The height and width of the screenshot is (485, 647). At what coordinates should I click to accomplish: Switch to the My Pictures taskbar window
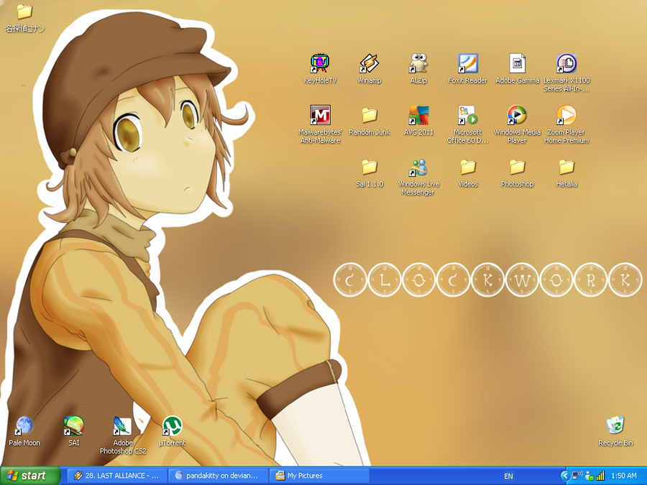pos(320,476)
